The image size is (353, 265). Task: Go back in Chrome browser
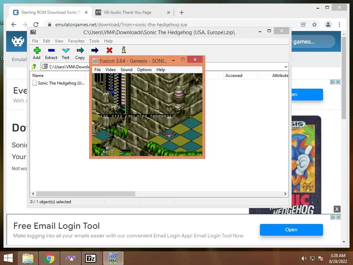point(14,24)
